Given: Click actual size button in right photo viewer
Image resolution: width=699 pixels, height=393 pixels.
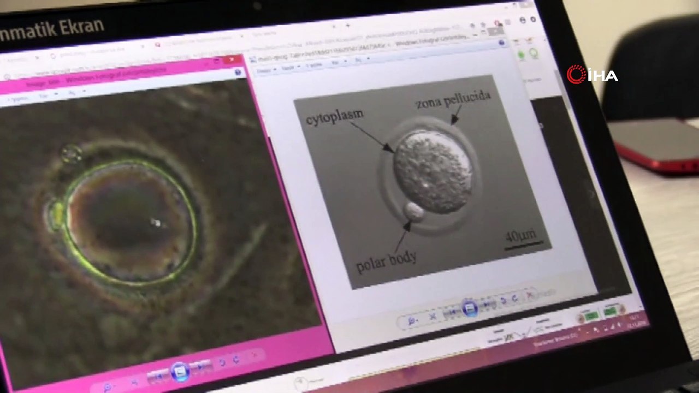Looking at the screenshot, I should 433,316.
